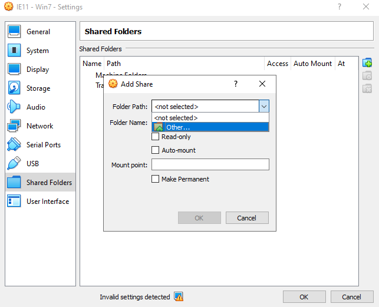The image size is (379, 307).
Task: Choose Other… in the dropdown list
Action: pyautogui.click(x=210, y=127)
